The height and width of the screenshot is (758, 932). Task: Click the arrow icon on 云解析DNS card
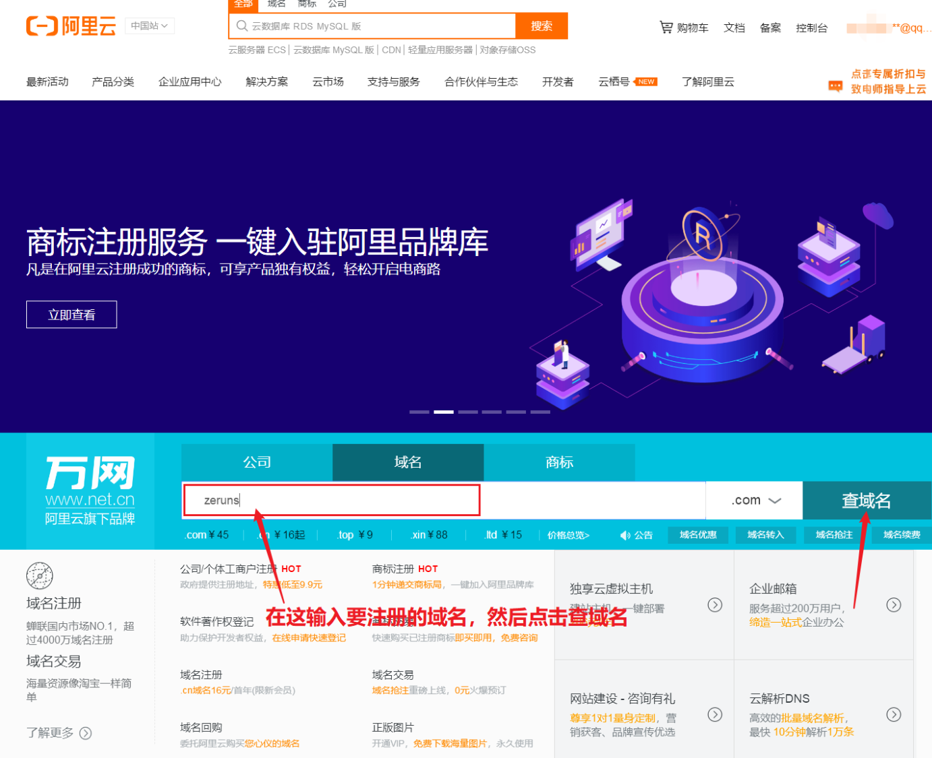[x=895, y=715]
